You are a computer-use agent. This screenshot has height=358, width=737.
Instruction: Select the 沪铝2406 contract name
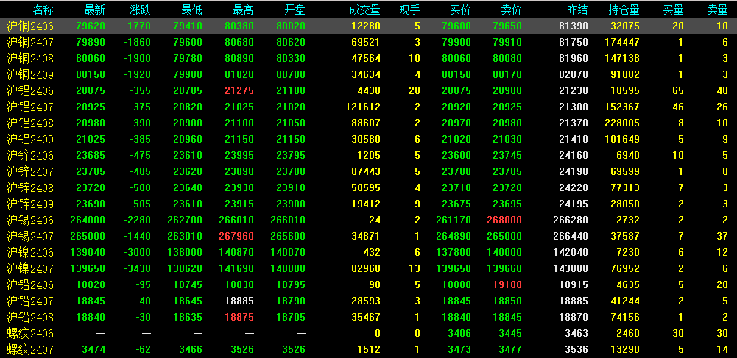click(x=29, y=90)
